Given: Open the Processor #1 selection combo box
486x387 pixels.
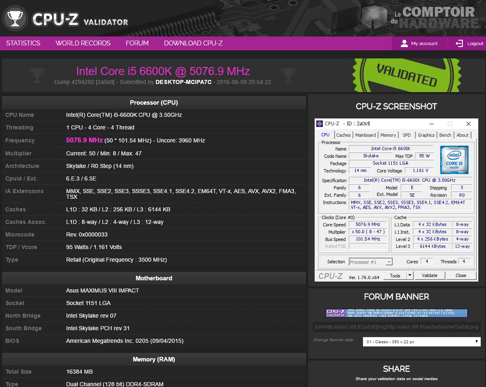Looking at the screenshot, I should click(x=370, y=262).
